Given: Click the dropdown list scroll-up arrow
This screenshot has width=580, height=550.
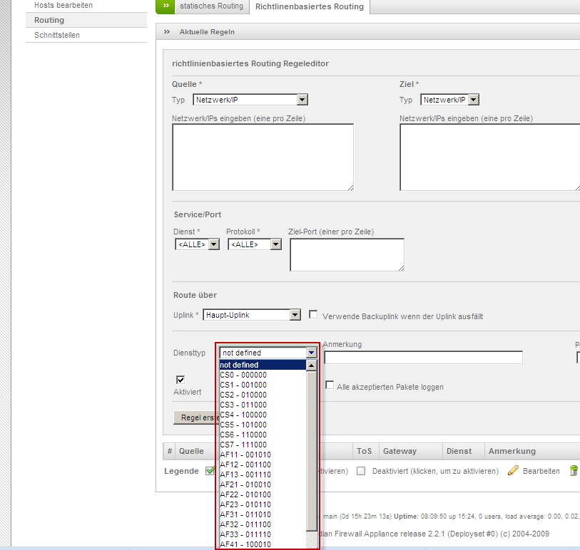Looking at the screenshot, I should (x=311, y=365).
